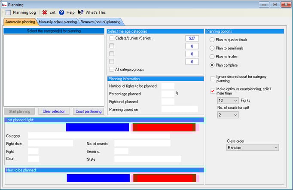Open the Fights count dropdown showing 12

pyautogui.click(x=228, y=101)
